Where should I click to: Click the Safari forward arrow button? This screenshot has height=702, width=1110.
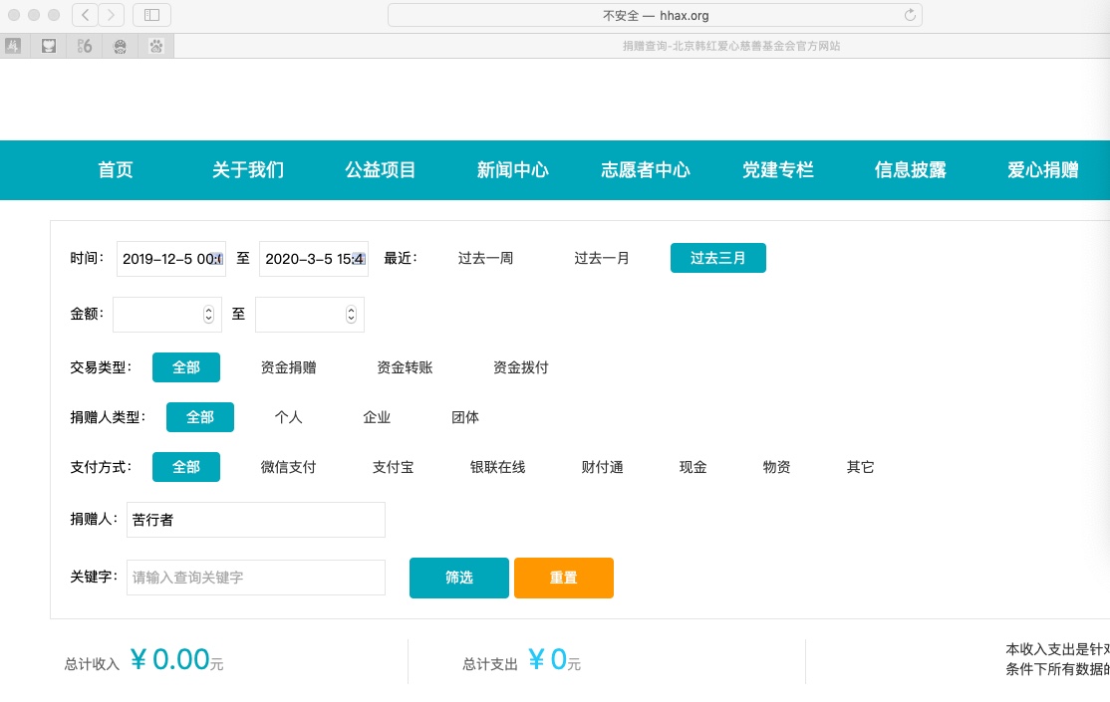coord(112,15)
